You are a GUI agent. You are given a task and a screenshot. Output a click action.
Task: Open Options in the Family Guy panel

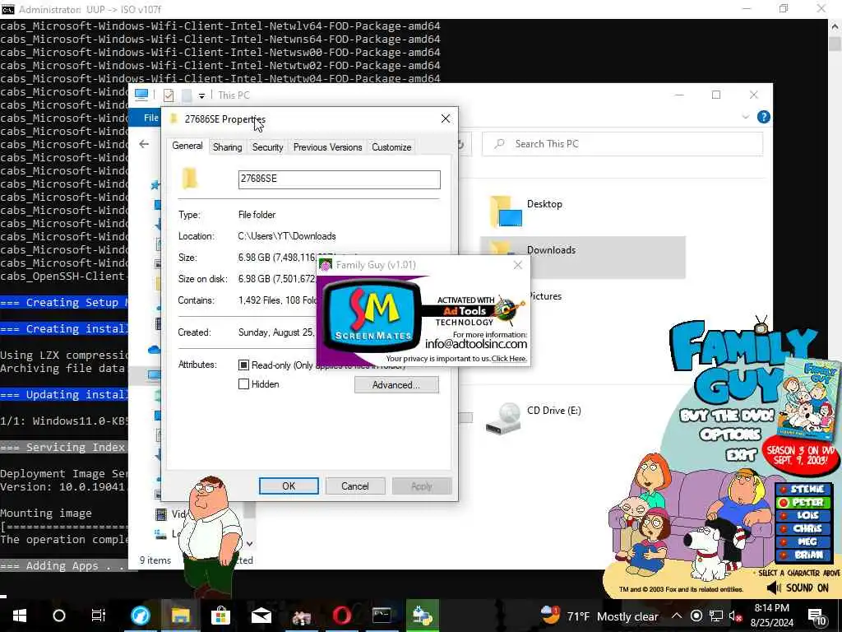730,434
